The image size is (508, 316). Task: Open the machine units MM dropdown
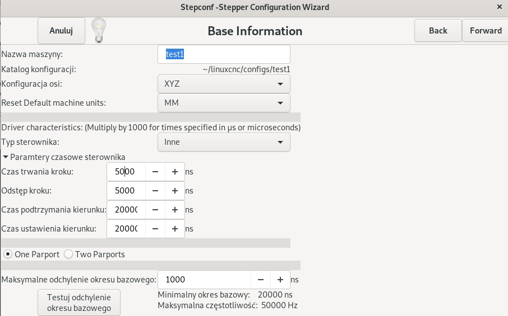224,103
